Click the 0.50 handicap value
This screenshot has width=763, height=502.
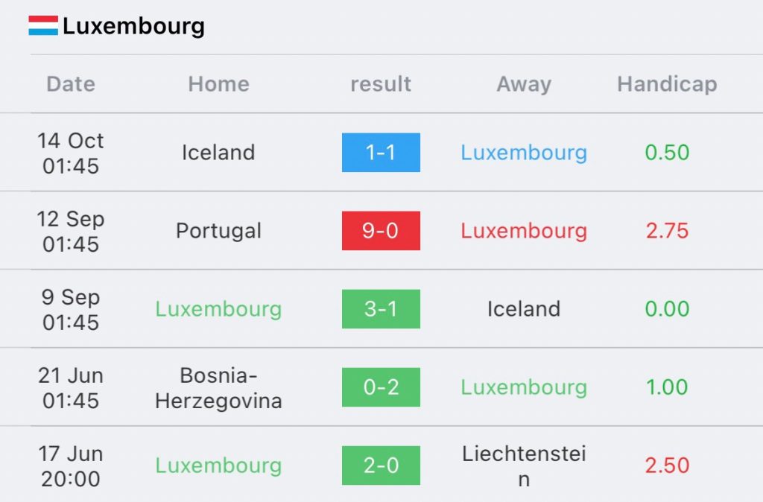(667, 153)
